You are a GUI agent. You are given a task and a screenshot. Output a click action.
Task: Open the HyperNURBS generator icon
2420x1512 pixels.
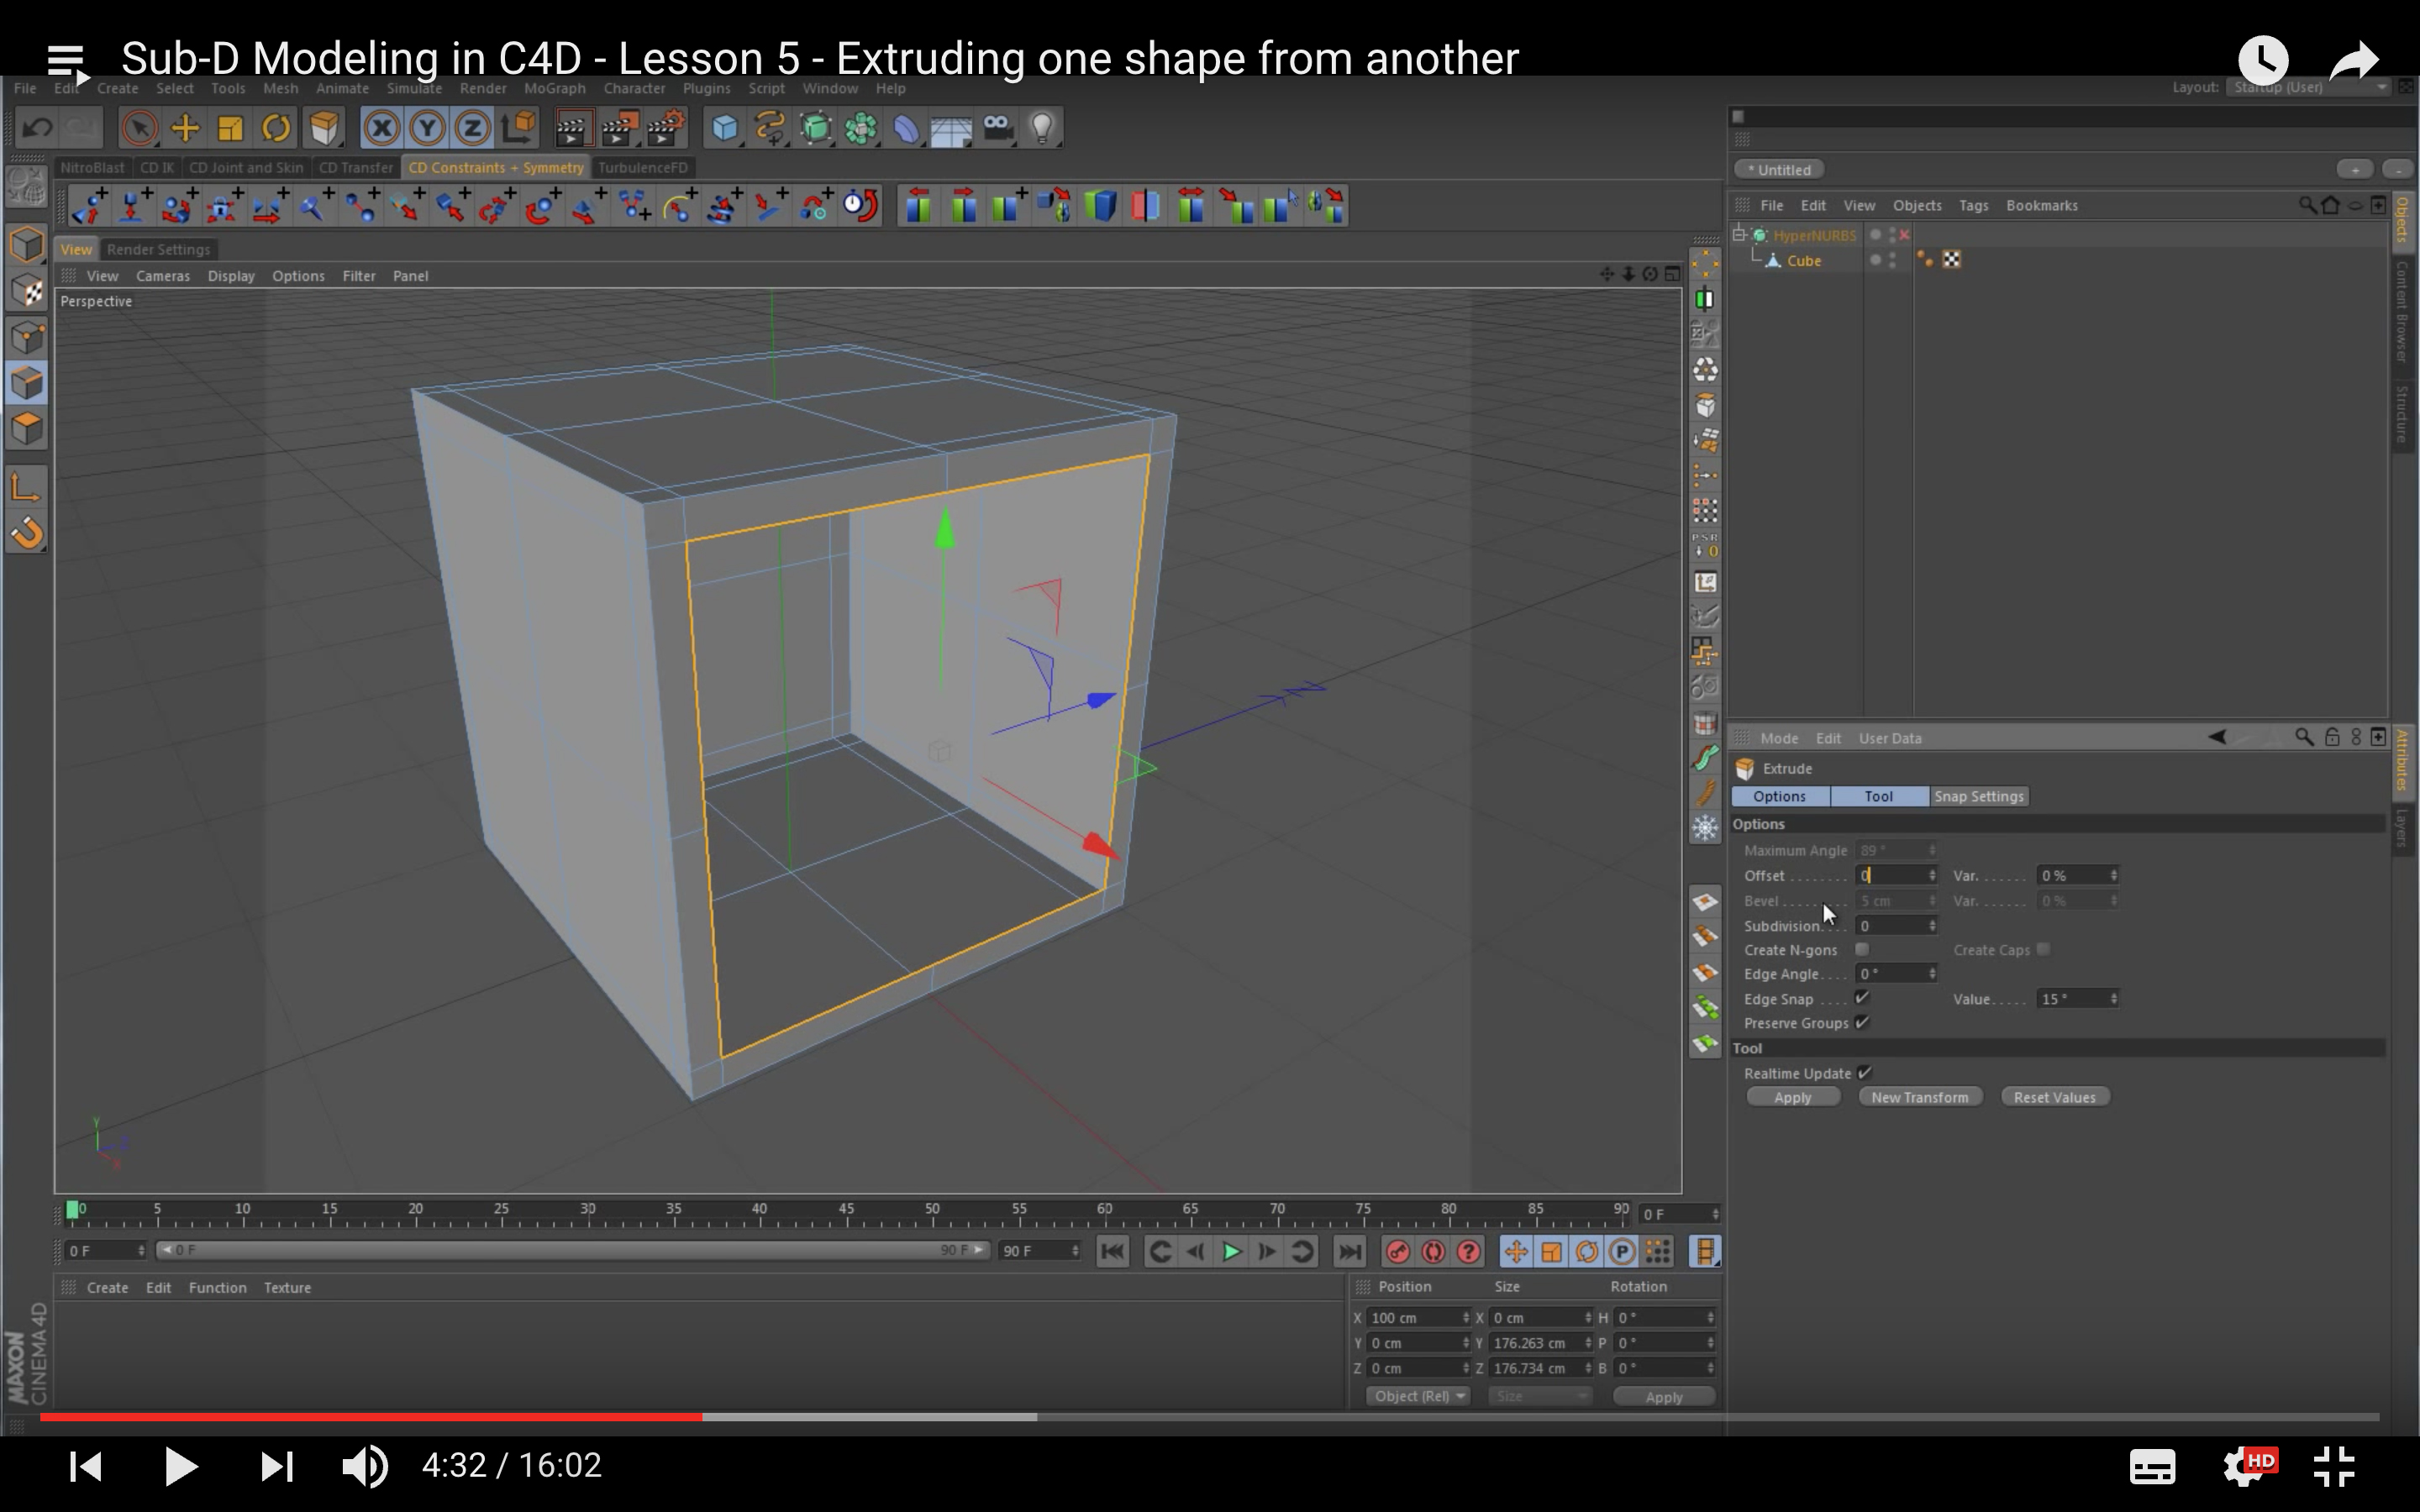point(816,128)
